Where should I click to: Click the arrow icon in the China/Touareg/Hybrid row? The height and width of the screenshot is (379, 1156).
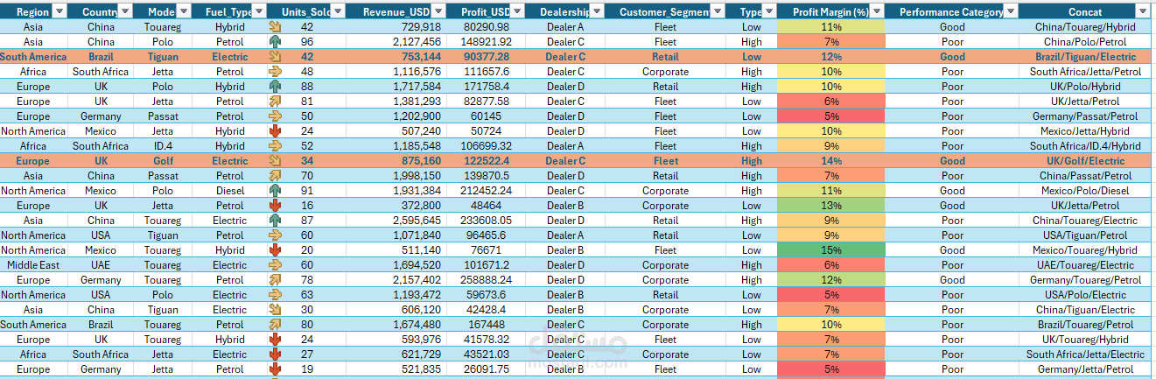click(276, 27)
